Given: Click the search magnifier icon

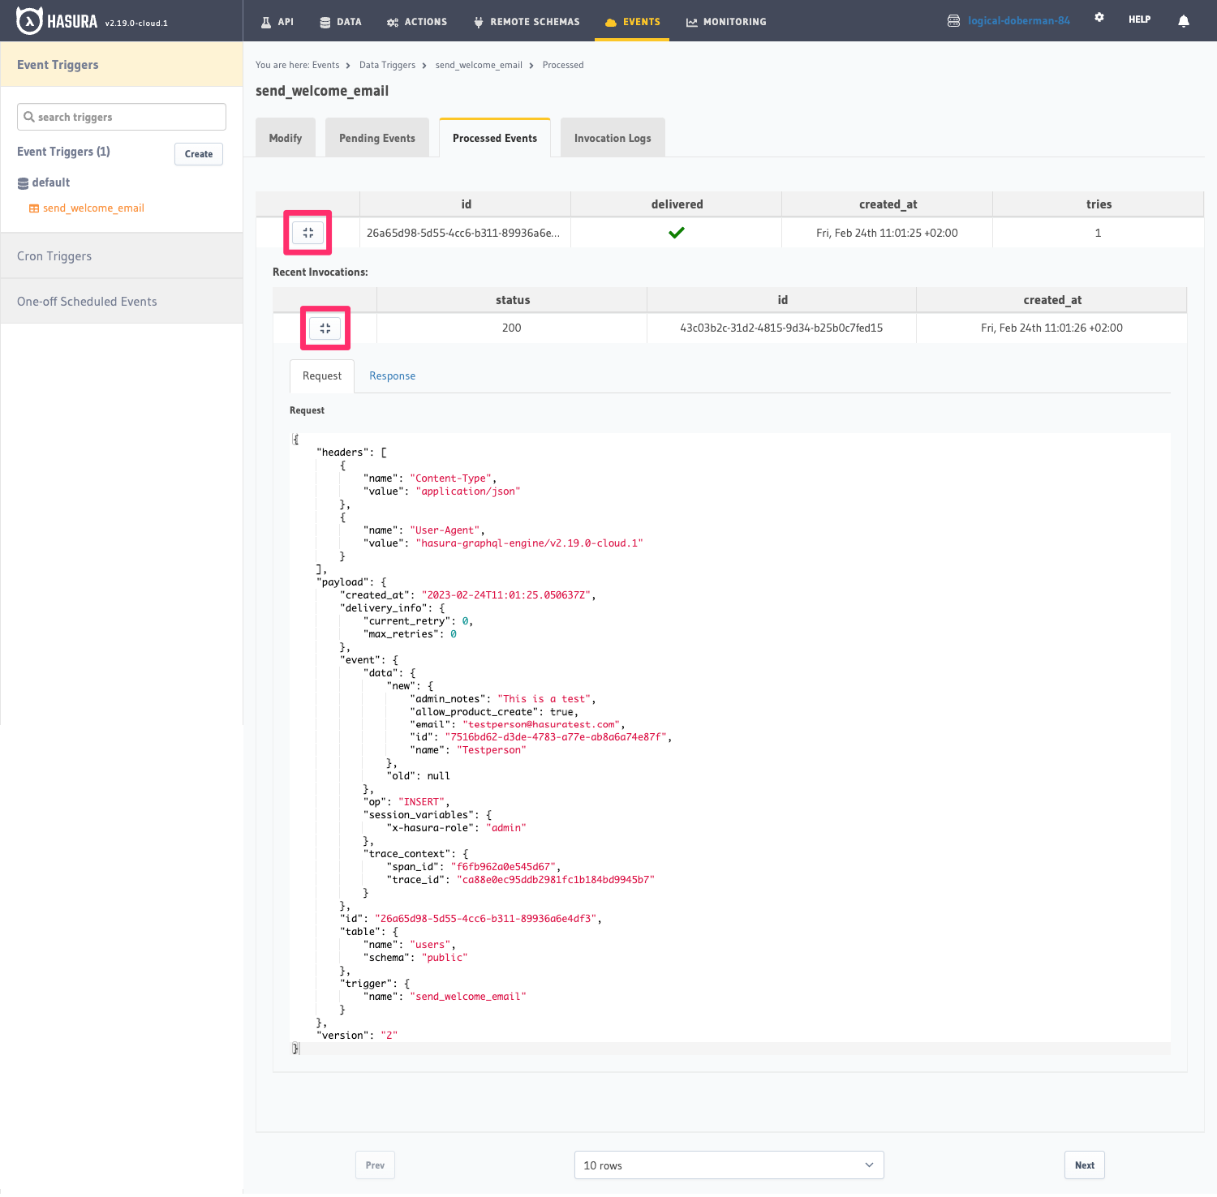Looking at the screenshot, I should pos(29,117).
